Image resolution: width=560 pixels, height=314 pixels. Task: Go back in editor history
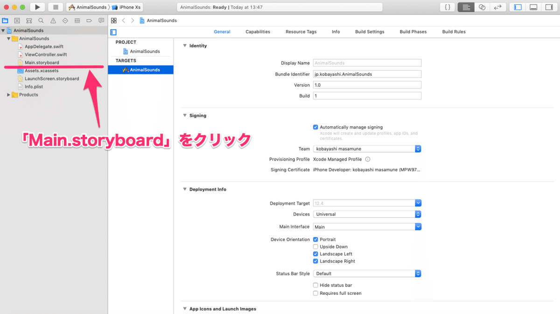coord(124,21)
